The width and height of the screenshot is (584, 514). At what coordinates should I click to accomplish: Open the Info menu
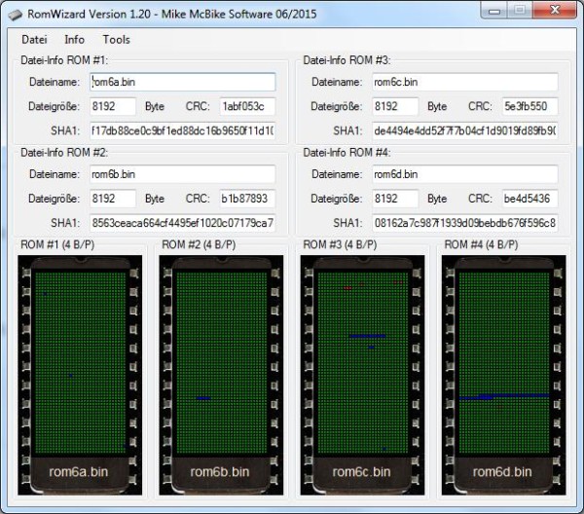click(74, 40)
